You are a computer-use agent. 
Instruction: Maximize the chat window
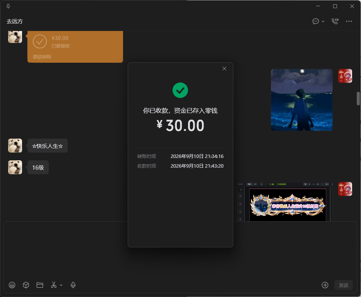335,6
